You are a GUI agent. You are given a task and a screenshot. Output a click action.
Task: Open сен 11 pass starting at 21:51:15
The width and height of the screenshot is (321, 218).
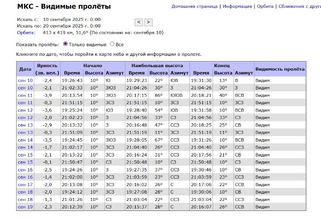[x=25, y=102]
